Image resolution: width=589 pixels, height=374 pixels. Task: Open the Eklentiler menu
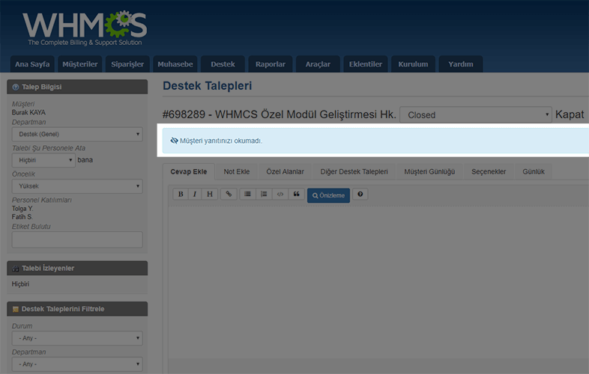click(x=366, y=64)
